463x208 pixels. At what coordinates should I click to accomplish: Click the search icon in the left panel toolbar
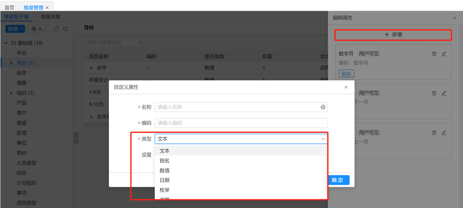pyautogui.click(x=65, y=29)
